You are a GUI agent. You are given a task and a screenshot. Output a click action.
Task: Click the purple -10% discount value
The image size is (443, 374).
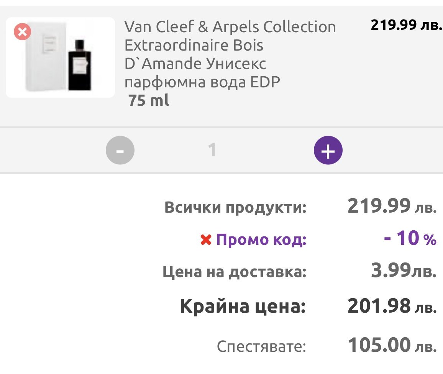coord(410,239)
